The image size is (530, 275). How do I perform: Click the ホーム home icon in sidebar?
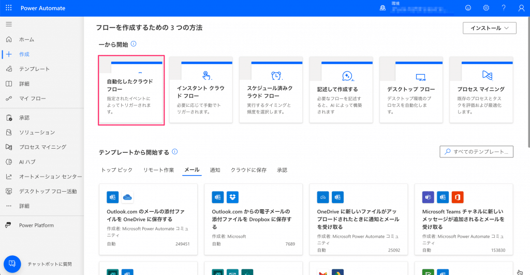(9, 39)
